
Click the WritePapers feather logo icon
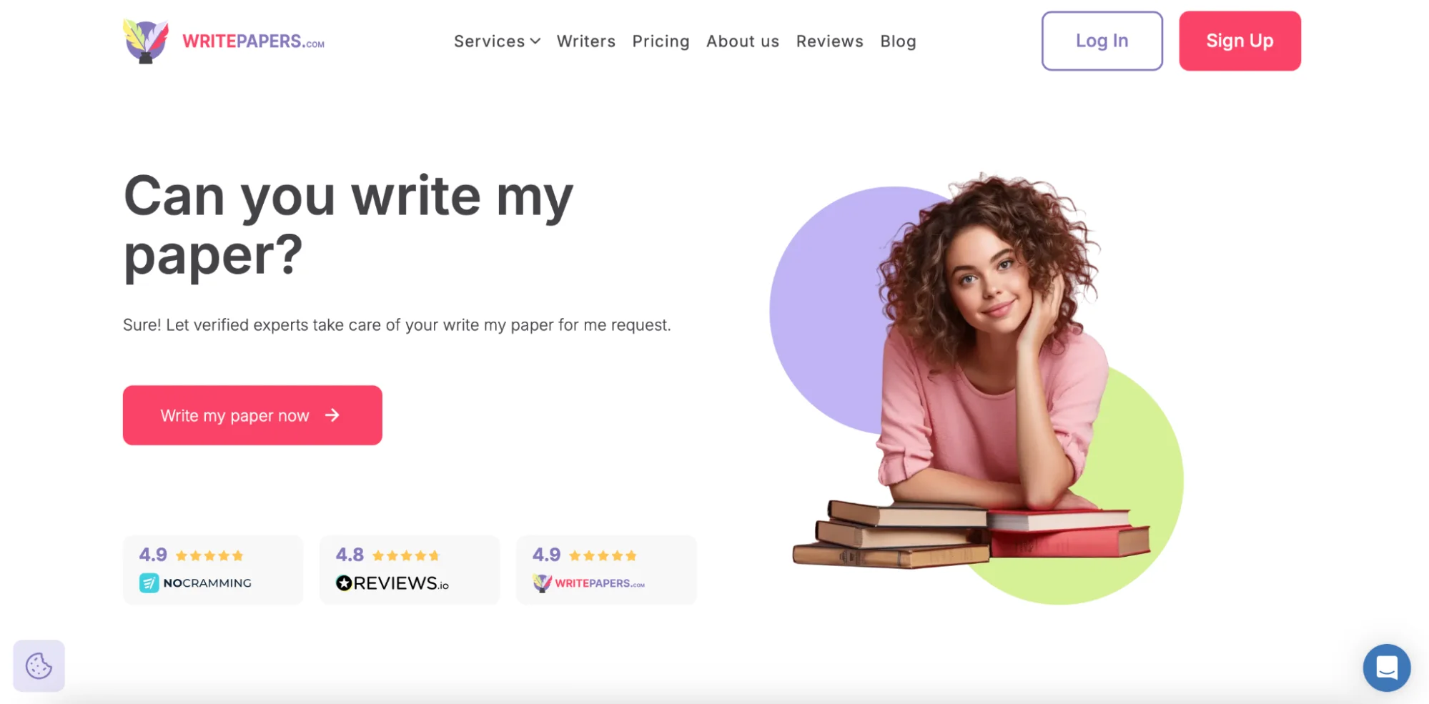point(146,41)
